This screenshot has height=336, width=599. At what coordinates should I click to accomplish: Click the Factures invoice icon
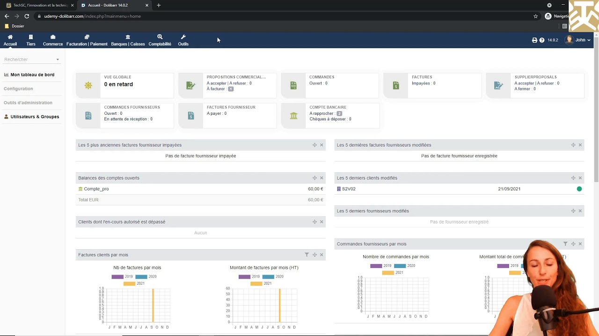point(396,85)
